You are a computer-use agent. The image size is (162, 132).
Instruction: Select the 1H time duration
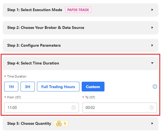tap(11, 86)
